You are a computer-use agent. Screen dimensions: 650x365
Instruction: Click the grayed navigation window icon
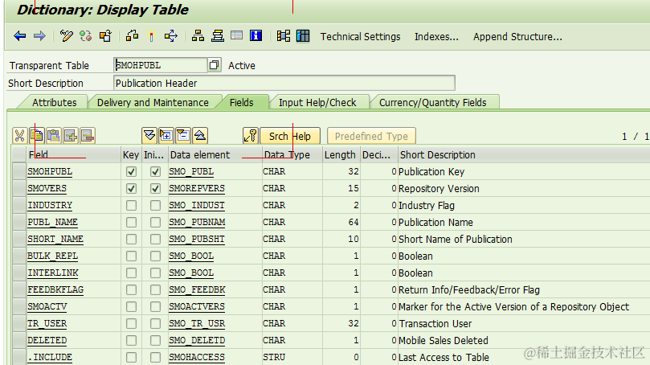[x=237, y=35]
